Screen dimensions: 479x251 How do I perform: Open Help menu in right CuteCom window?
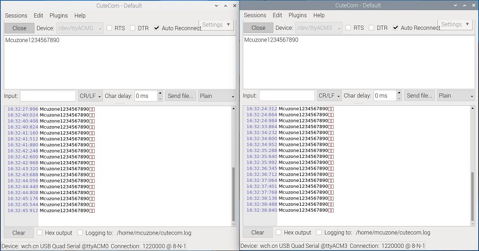[x=319, y=15]
